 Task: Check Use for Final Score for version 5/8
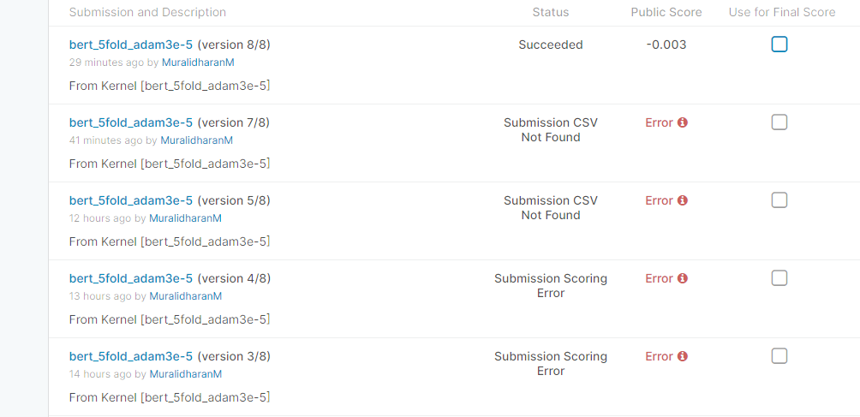(x=779, y=200)
